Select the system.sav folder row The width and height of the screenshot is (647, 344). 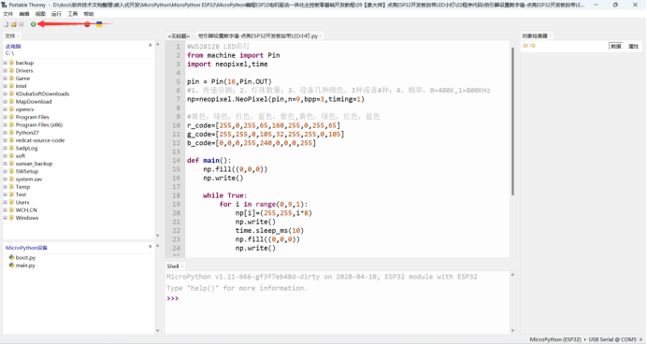79,179
